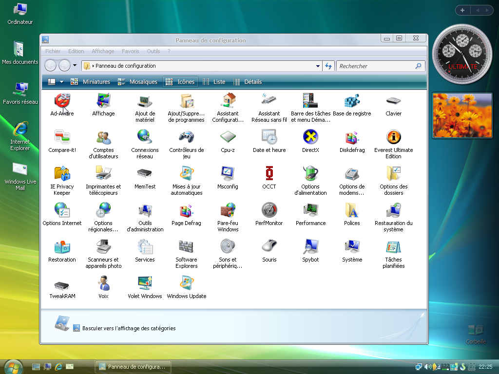Switch to Miniatures view

click(90, 82)
